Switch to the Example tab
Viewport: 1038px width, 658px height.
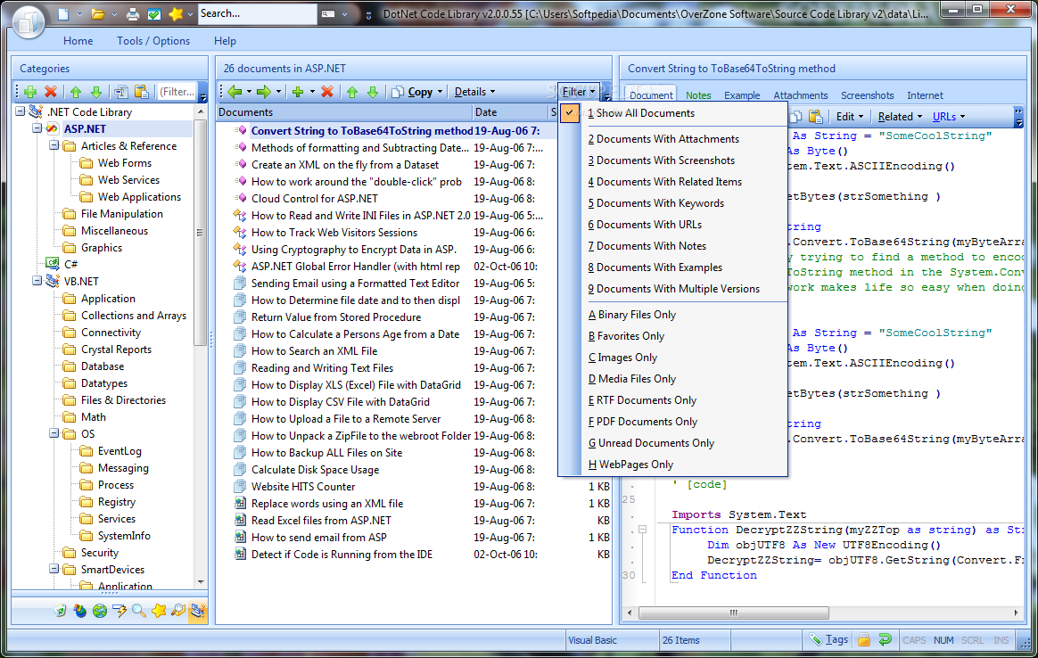pyautogui.click(x=742, y=95)
